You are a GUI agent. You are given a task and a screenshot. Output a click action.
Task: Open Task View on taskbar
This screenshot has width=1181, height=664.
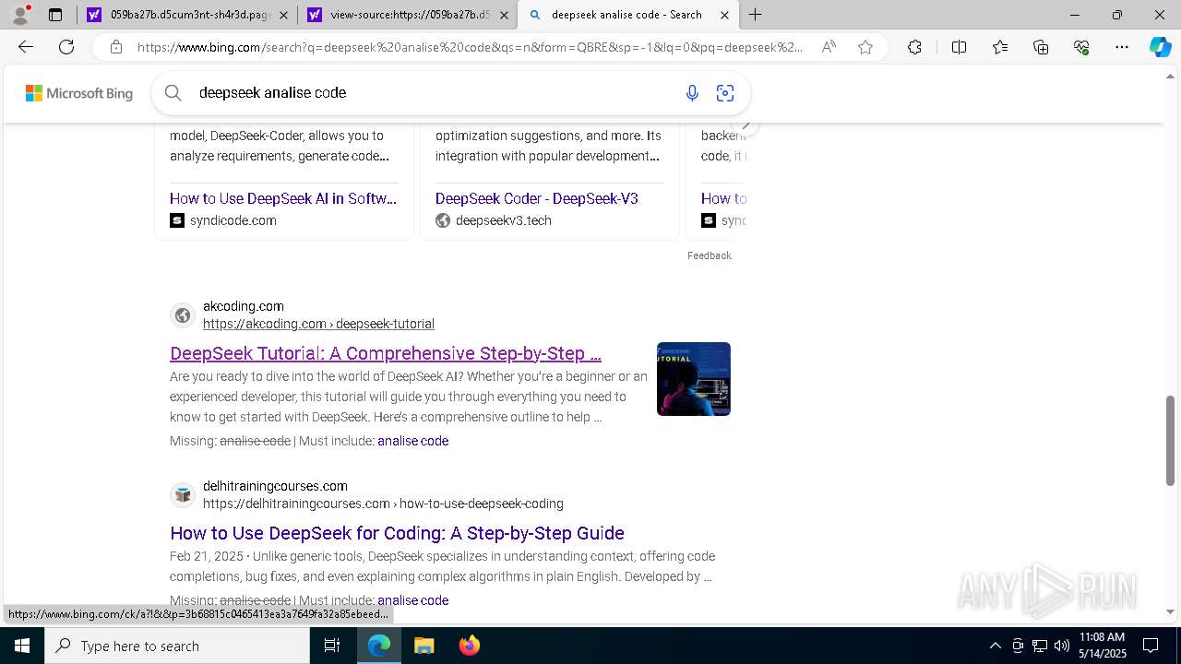[332, 646]
